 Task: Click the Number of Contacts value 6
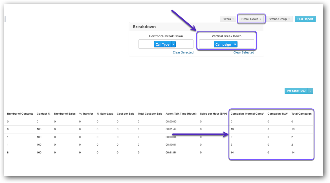coord(8,129)
